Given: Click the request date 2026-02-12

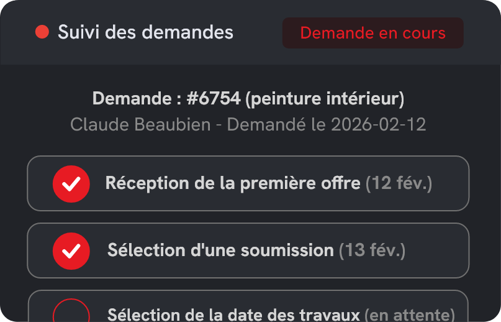Looking at the screenshot, I should pos(378,124).
